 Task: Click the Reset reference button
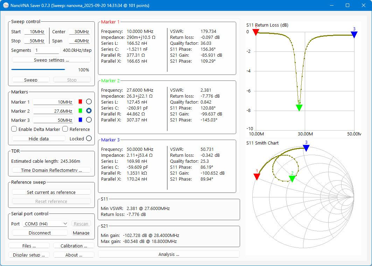(x=51, y=201)
